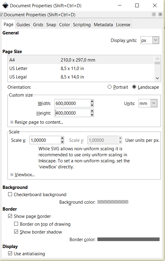The width and height of the screenshot is (165, 261).
Task: Click the Width input field
Action: point(72,103)
